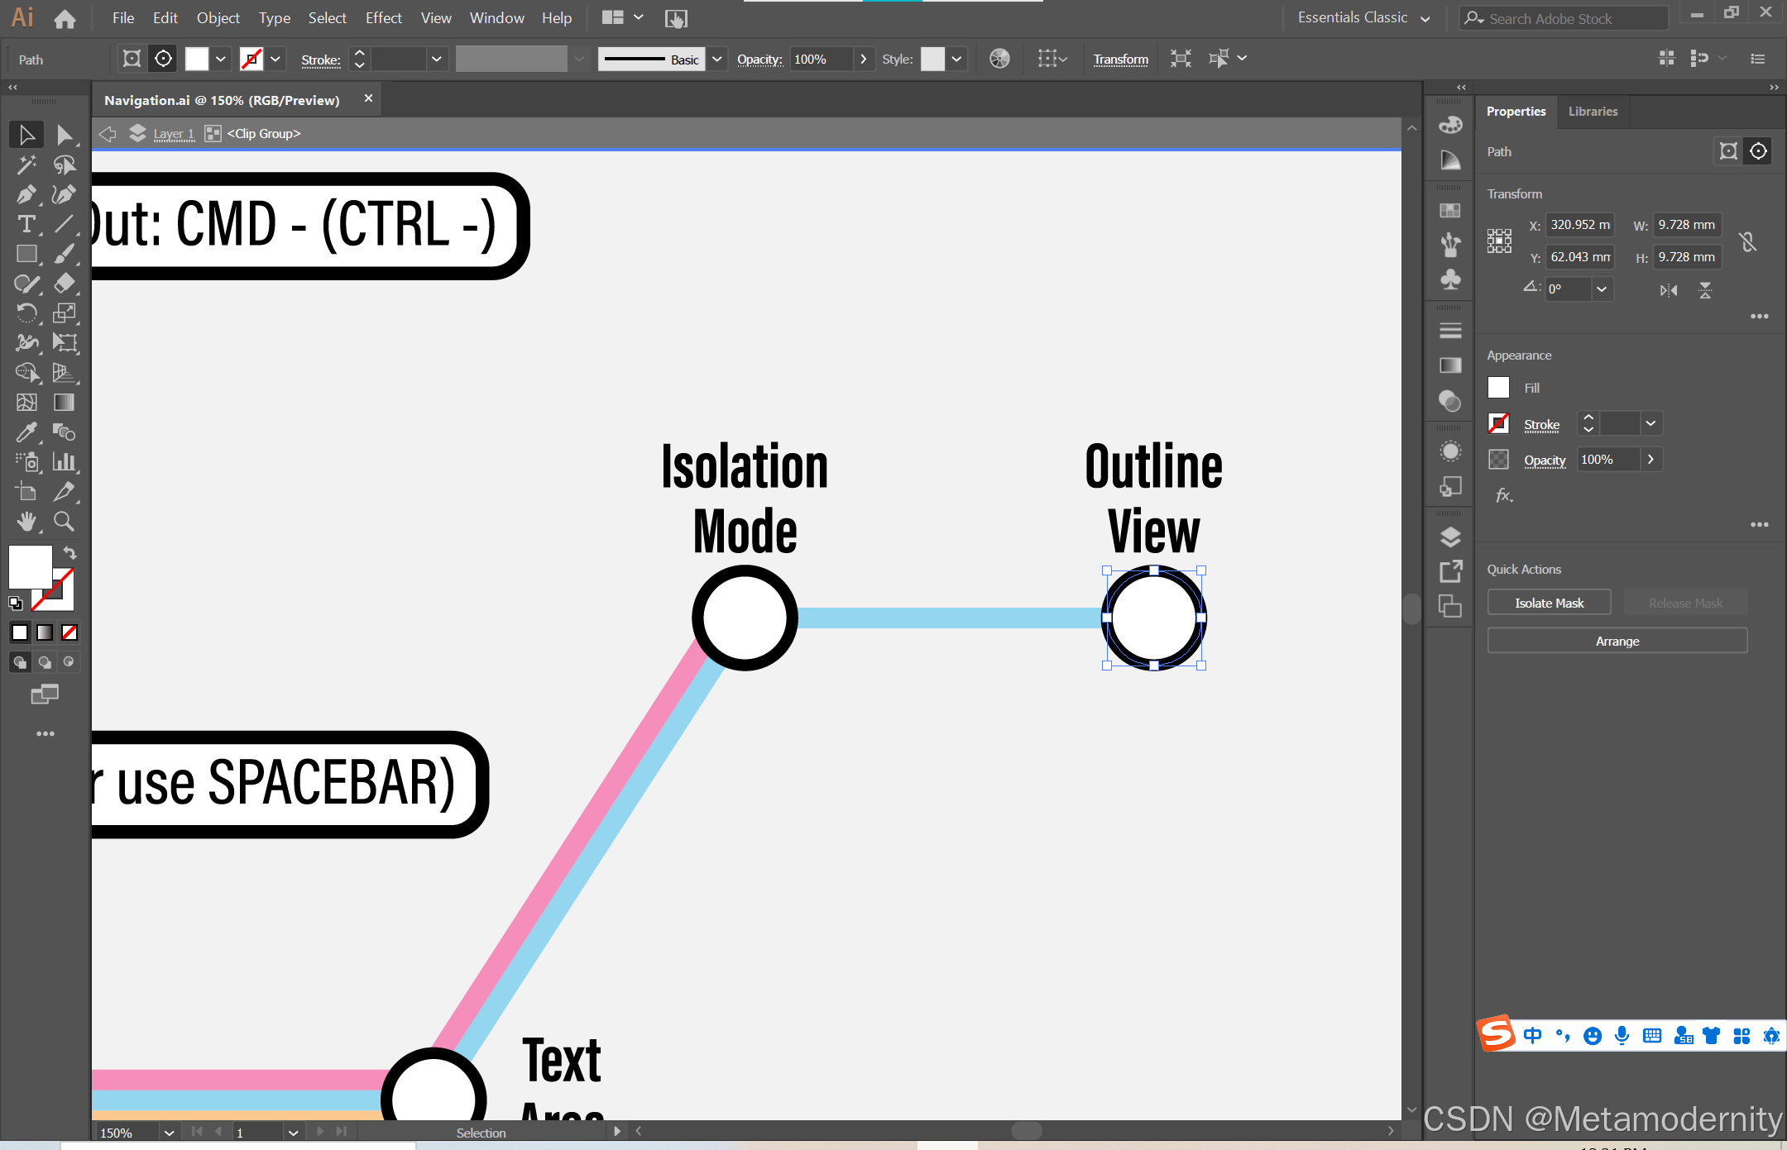Click the white Fill swatch in Appearance
This screenshot has height=1150, width=1787.
(x=1498, y=388)
